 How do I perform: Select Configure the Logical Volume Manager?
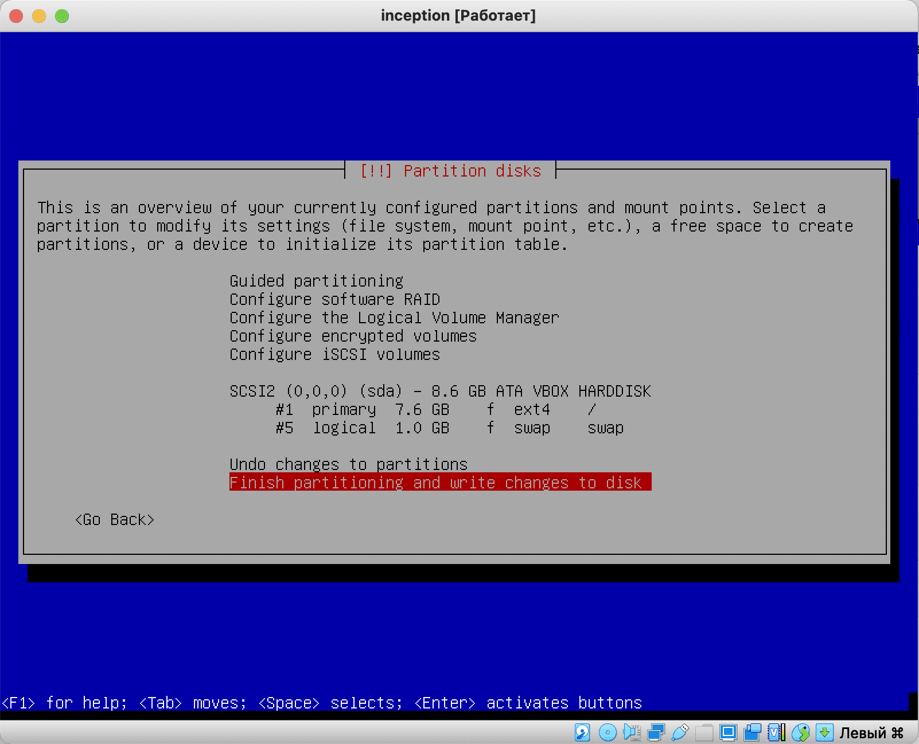394,318
